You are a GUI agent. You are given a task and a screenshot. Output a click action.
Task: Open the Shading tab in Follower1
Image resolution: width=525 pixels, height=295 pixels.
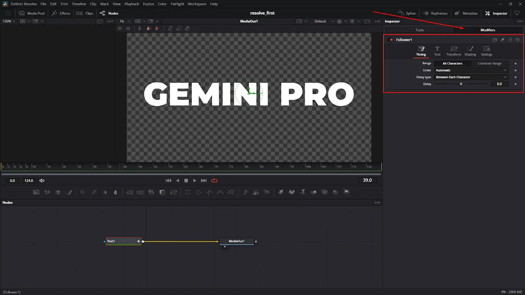470,51
